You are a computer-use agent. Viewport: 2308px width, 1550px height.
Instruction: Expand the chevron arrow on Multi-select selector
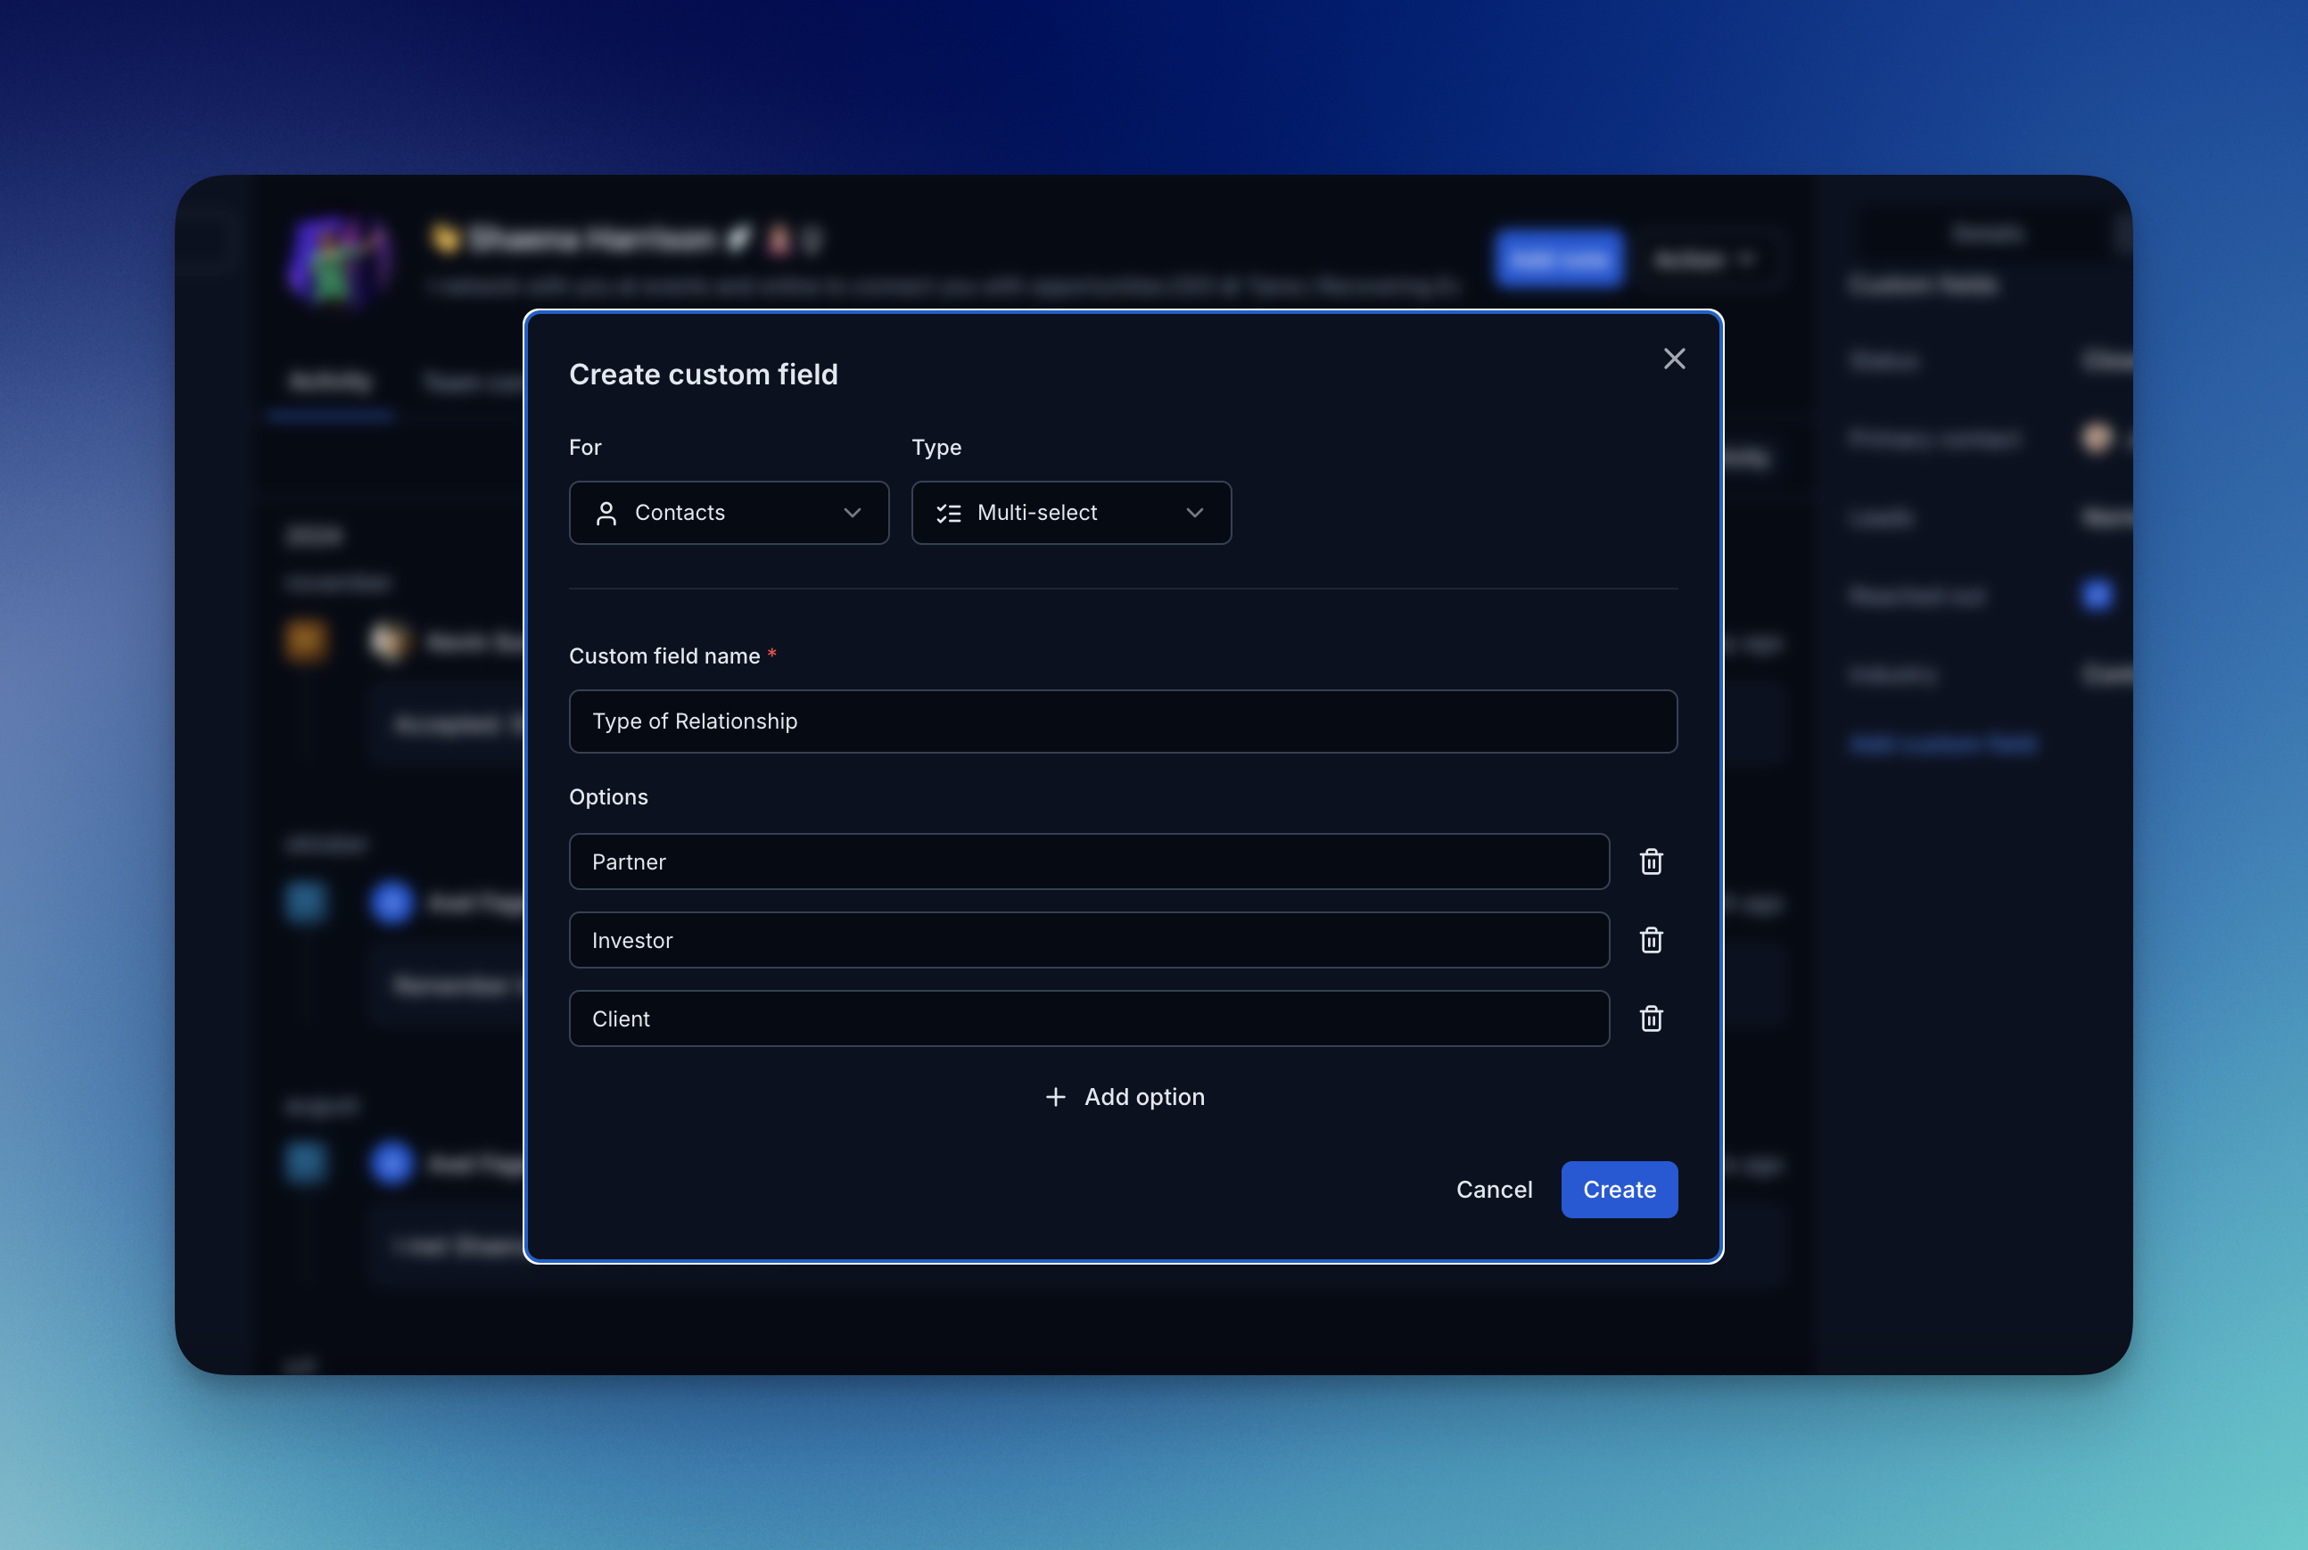tap(1194, 513)
